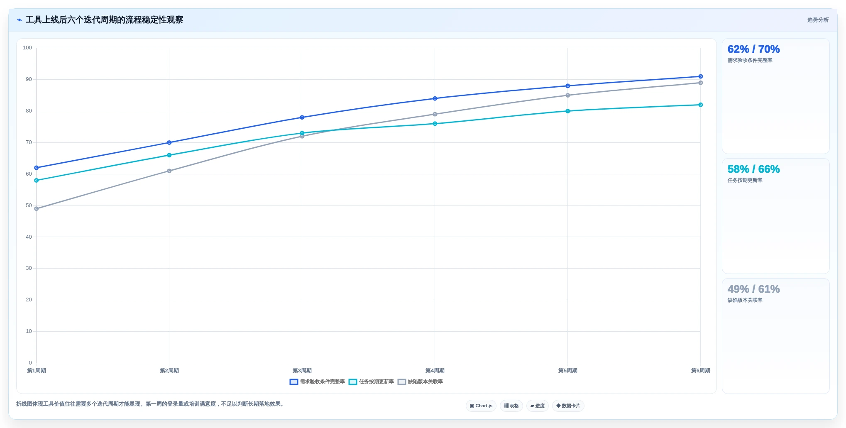Select the 表格 chip

pos(511,406)
